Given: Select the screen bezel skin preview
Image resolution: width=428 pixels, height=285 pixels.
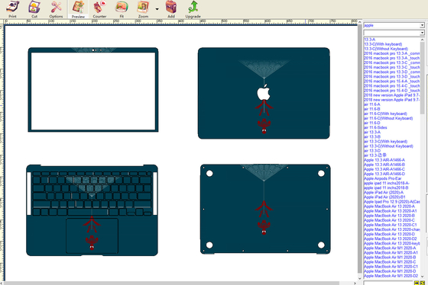Looking at the screenshot, I should (x=93, y=90).
